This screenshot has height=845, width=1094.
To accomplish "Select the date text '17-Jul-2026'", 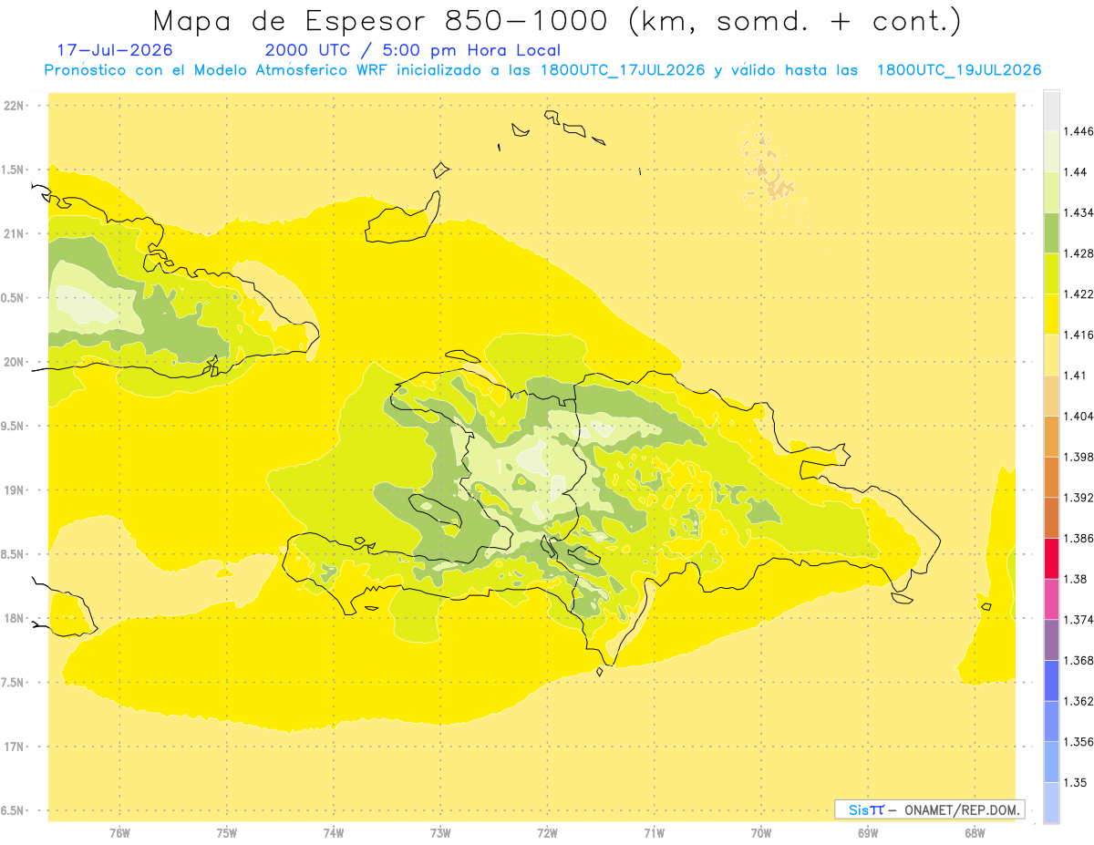I will click(115, 51).
